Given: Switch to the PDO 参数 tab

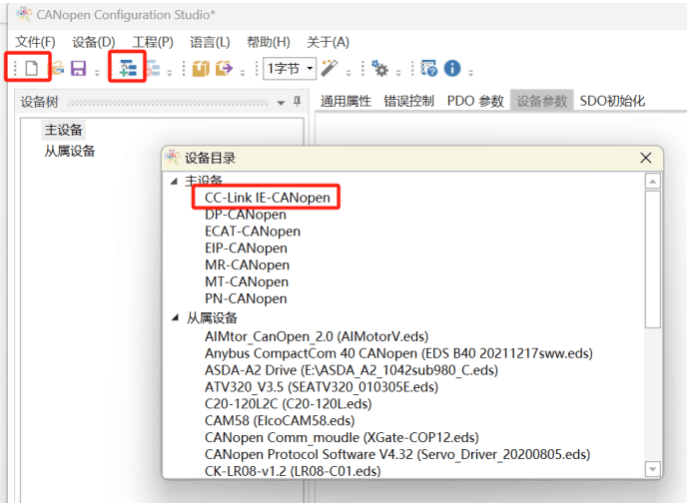Looking at the screenshot, I should [x=475, y=101].
